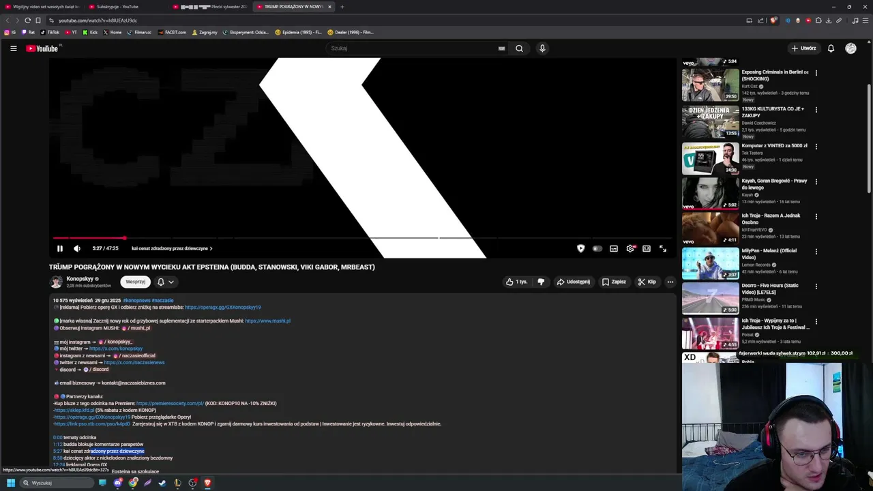Enter fullscreen video mode
The height and width of the screenshot is (491, 873).
click(x=663, y=249)
